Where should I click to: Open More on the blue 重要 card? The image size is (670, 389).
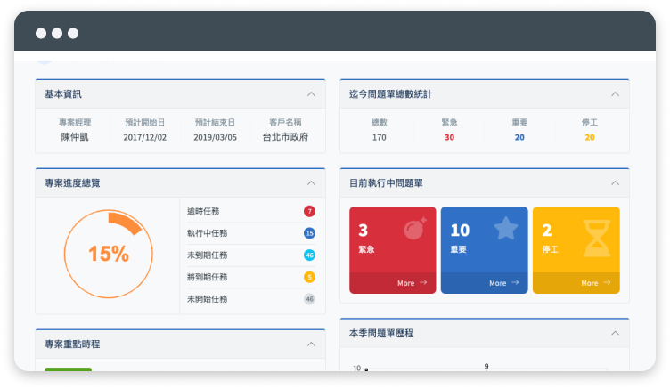503,283
